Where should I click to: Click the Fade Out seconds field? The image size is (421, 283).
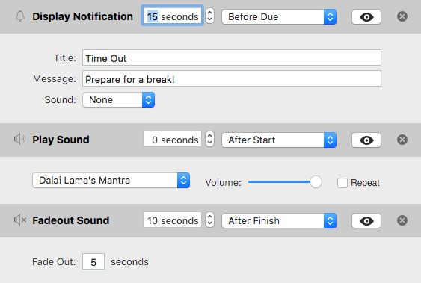(x=93, y=261)
